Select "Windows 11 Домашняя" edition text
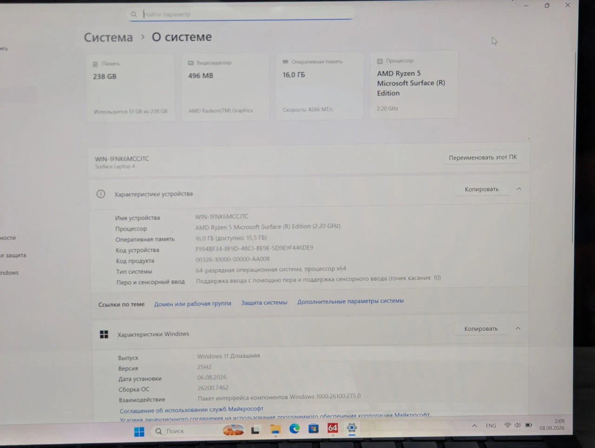The width and height of the screenshot is (595, 448). (x=228, y=356)
